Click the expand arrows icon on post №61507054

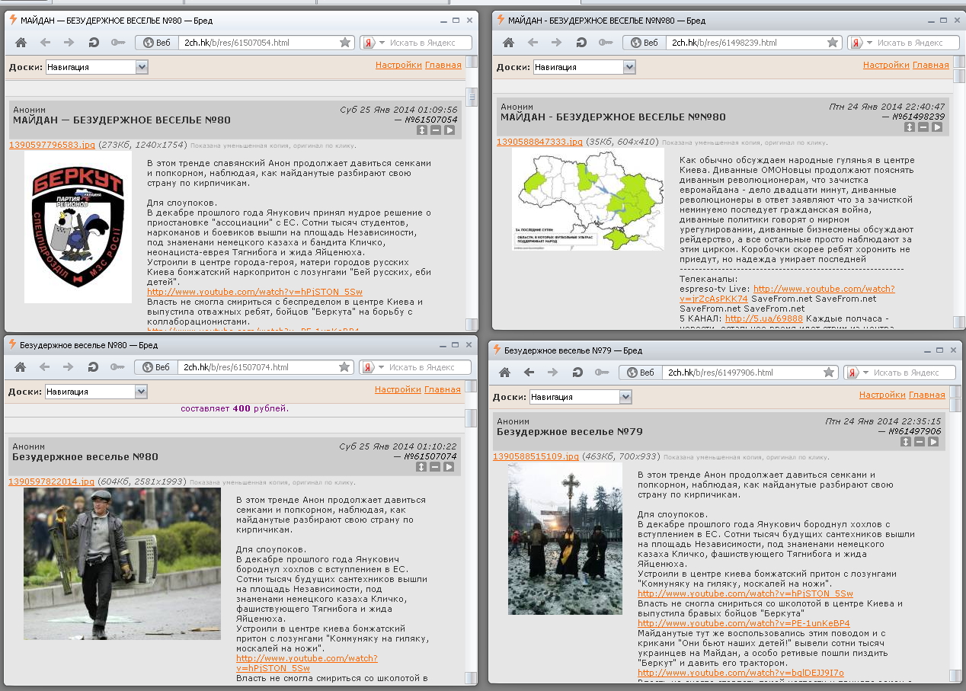pyautogui.click(x=421, y=130)
